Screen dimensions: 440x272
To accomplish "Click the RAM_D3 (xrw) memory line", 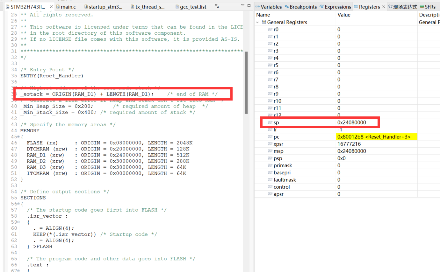I will pos(106,167).
